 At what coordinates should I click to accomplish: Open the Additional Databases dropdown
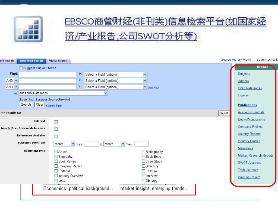point(63,93)
